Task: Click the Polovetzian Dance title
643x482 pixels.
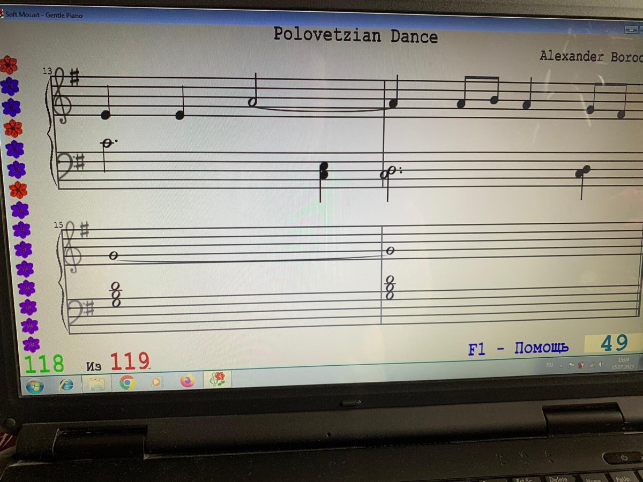Action: tap(355, 35)
